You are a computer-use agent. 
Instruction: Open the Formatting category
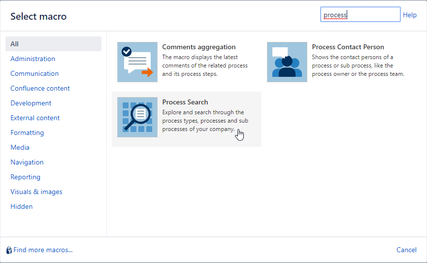pyautogui.click(x=27, y=132)
